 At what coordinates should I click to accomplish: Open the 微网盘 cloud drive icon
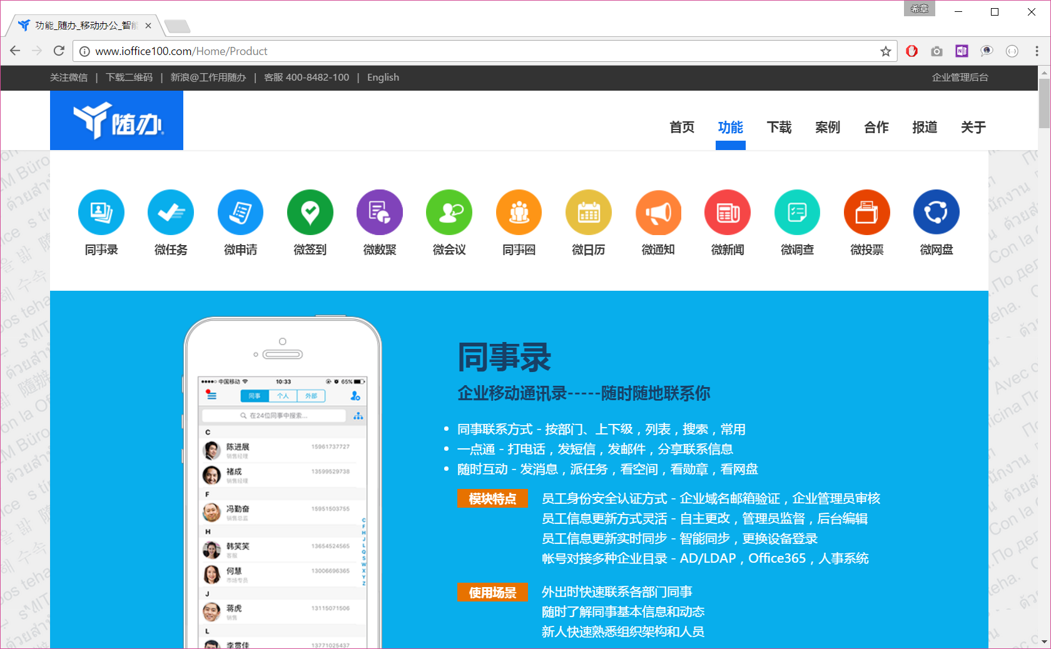click(937, 213)
